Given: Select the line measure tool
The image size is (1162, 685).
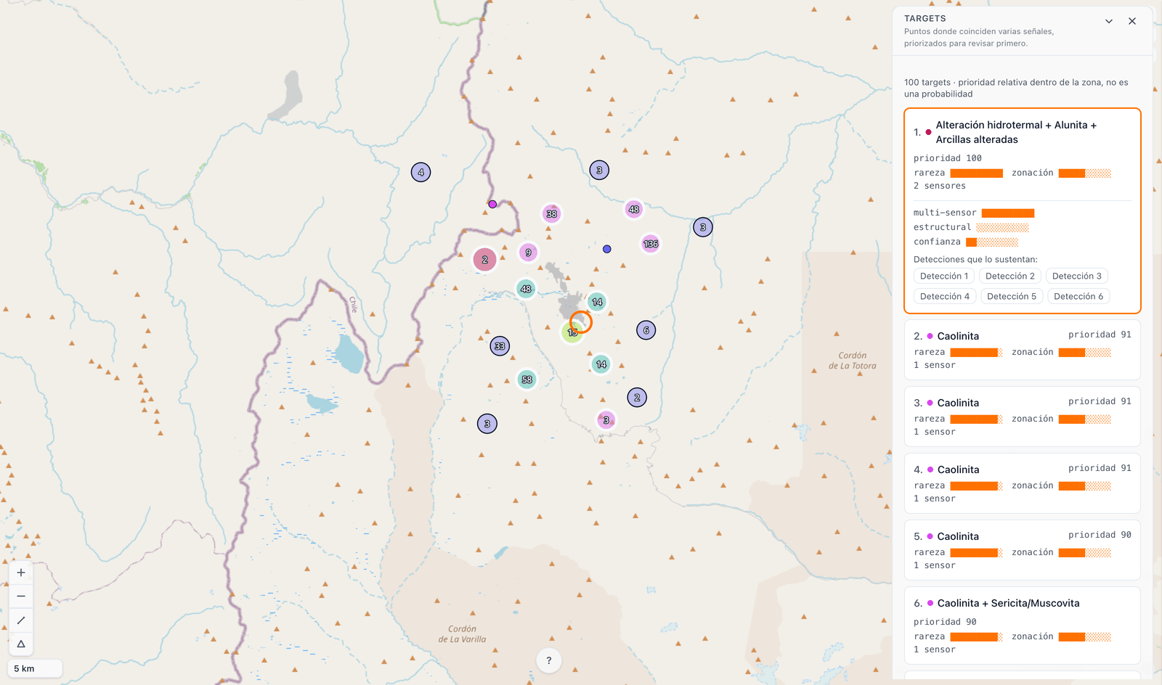Looking at the screenshot, I should (21, 620).
